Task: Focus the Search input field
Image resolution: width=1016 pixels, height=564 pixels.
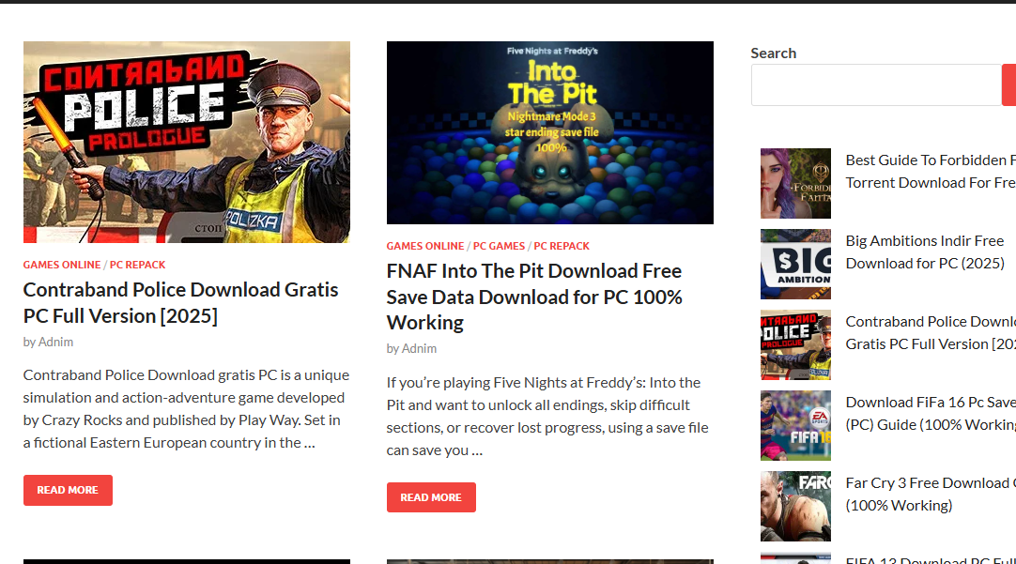Action: (876, 84)
